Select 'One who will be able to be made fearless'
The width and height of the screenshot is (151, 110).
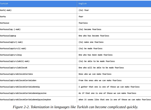pos(101,68)
